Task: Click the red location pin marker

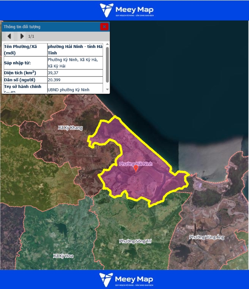Action: 136,169
